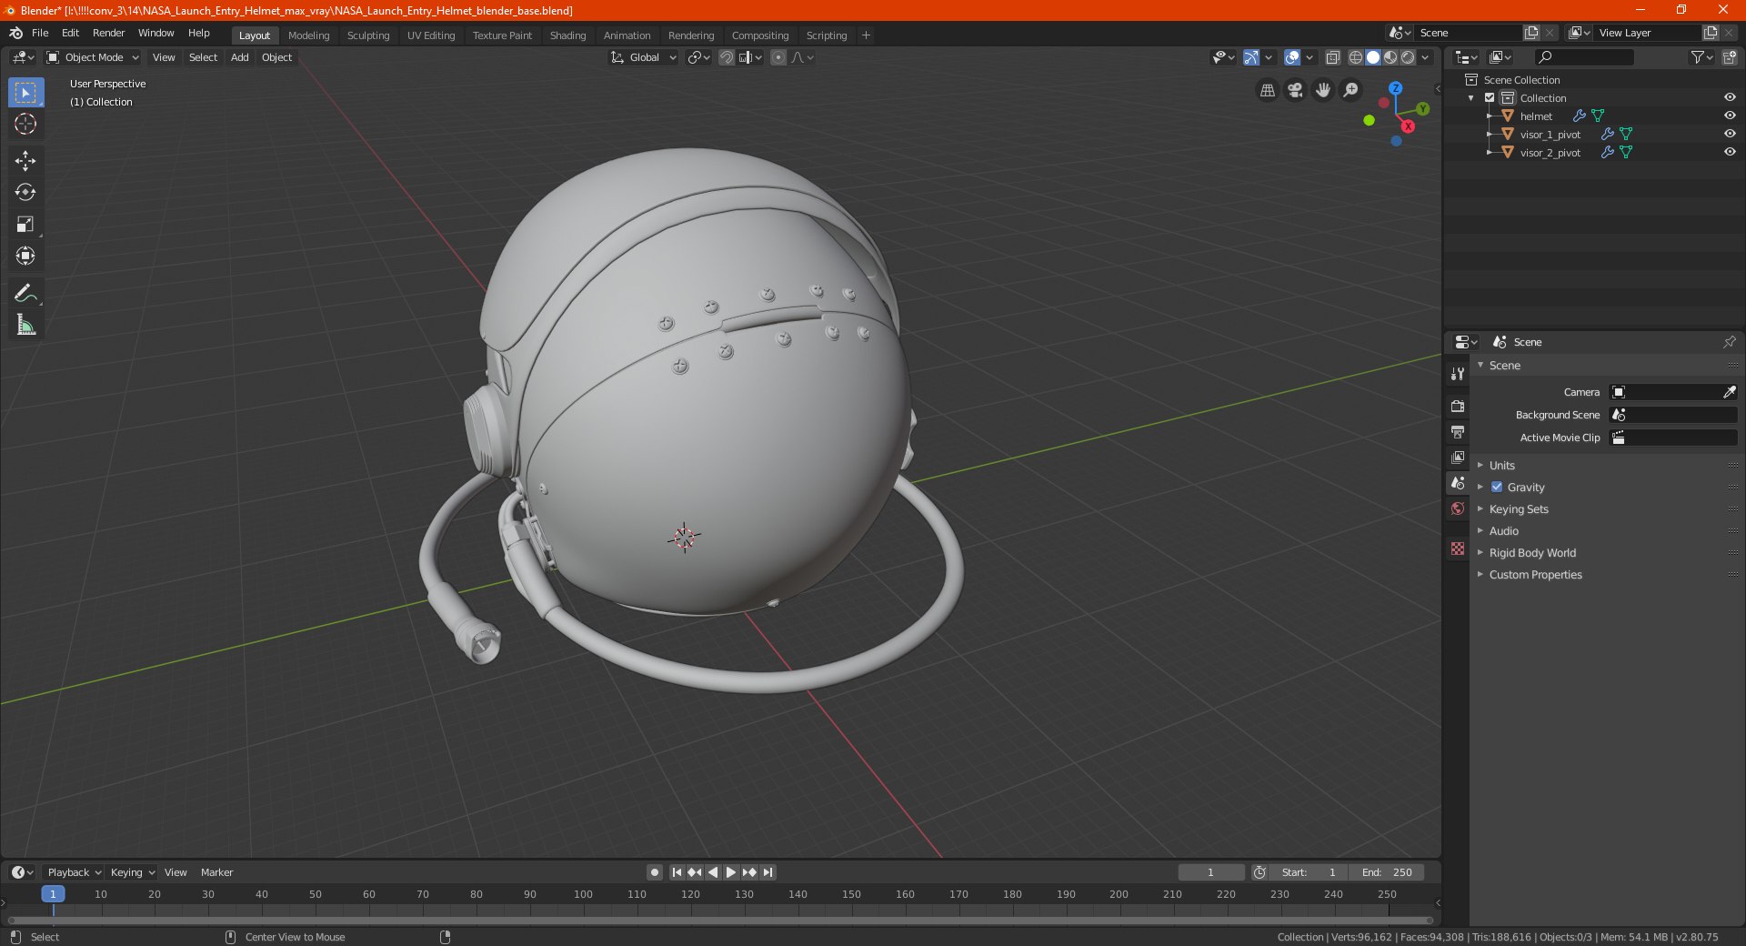Image resolution: width=1746 pixels, height=946 pixels.
Task: Toggle X-ray display in viewport header
Action: point(1332,57)
